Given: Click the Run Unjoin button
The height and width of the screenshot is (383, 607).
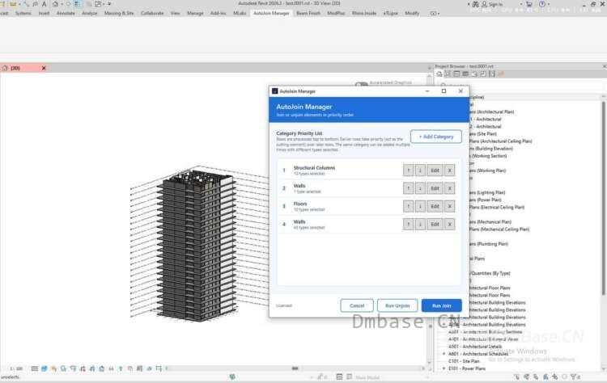Looking at the screenshot, I should click(x=397, y=305).
